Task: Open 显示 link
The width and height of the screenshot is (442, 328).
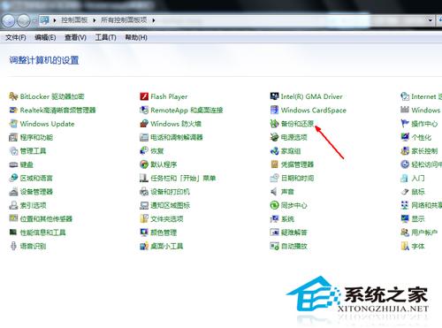Action: coord(418,218)
